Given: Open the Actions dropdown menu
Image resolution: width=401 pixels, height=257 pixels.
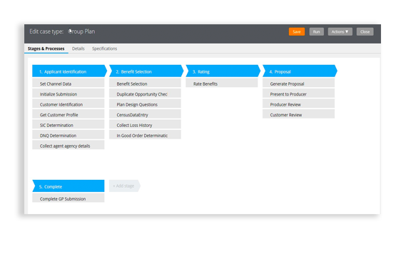Looking at the screenshot, I should [340, 31].
